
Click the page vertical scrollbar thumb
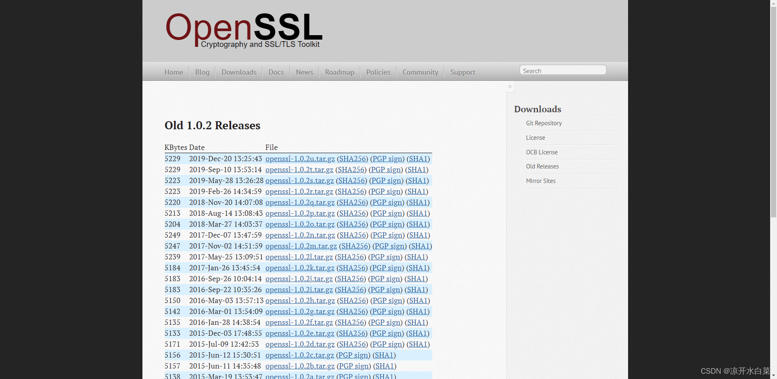coord(773,112)
